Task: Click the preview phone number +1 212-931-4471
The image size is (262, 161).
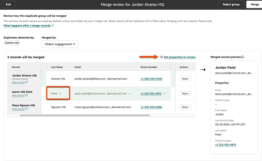Action: [x=226, y=145]
